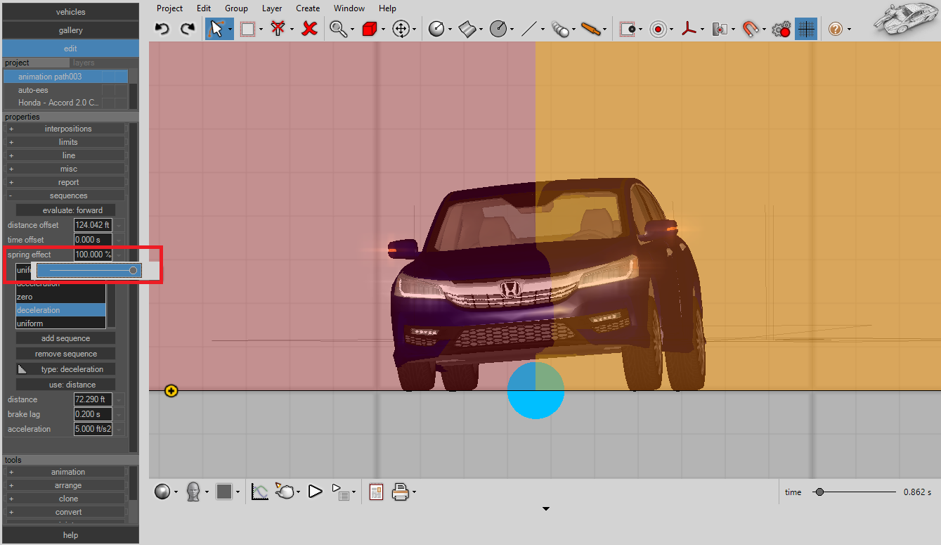
Task: Expand the misc section
Action: (65, 169)
